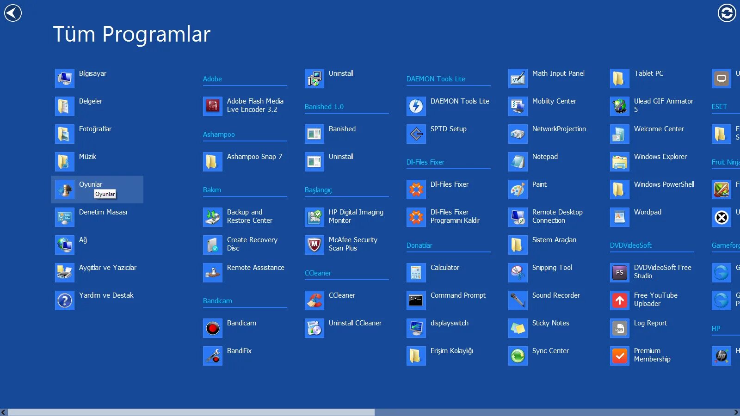Click the refresh icon in the top corner
740x416 pixels.
[x=727, y=13]
